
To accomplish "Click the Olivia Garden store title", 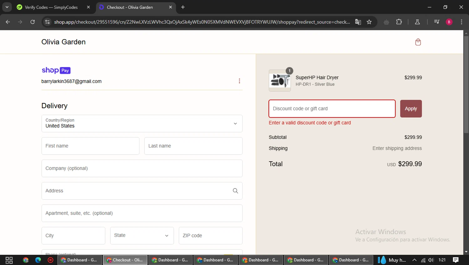I will [63, 42].
